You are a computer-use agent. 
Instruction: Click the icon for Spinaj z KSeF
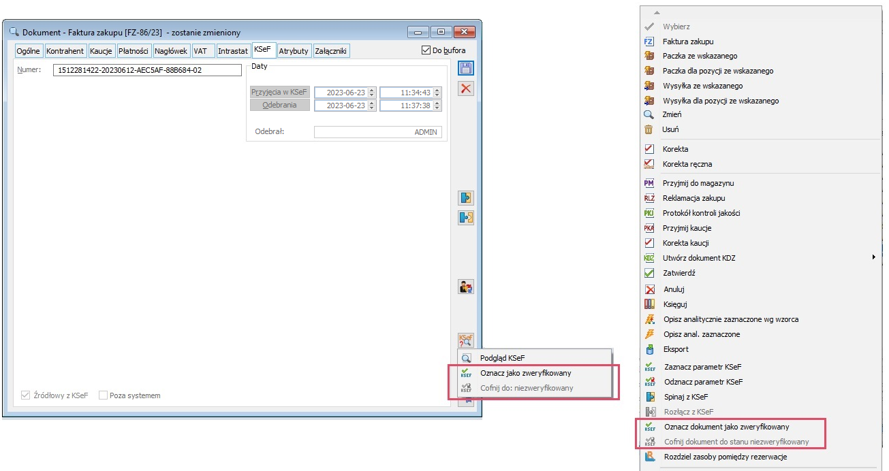point(649,397)
